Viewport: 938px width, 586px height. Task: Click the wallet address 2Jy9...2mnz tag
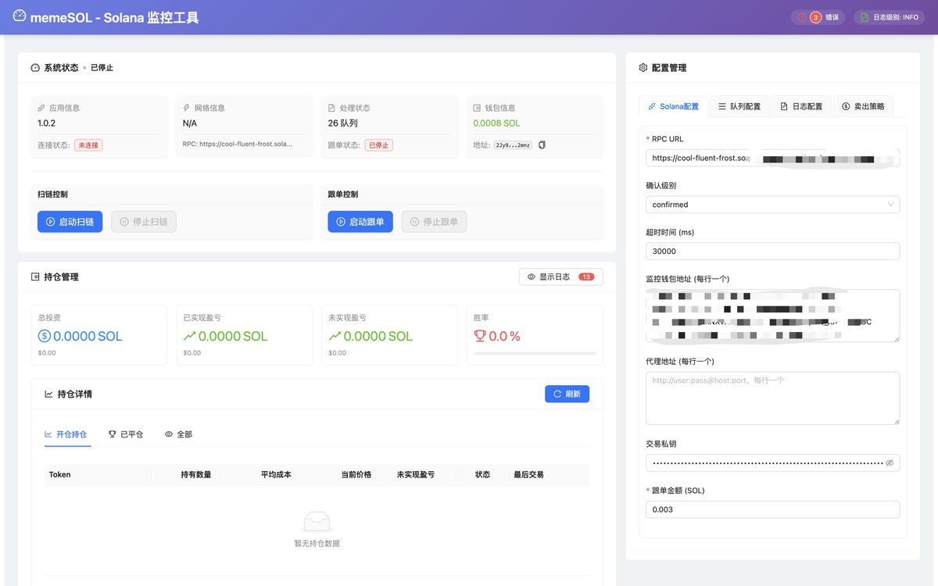point(513,145)
